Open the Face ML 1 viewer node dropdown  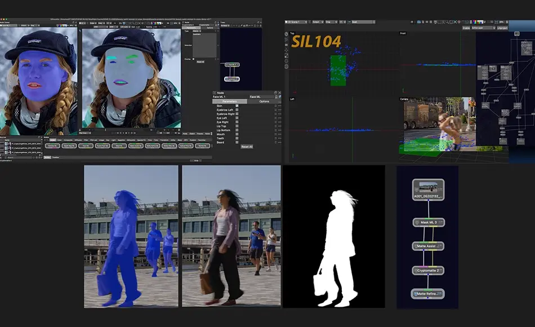[x=8, y=25]
